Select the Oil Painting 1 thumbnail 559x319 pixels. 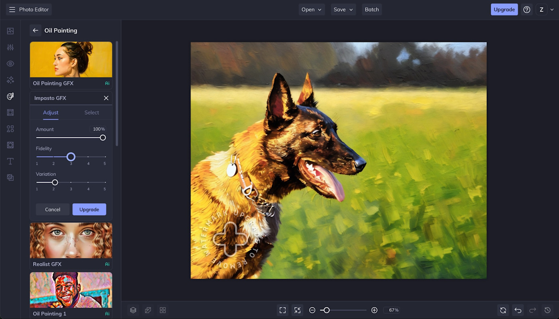[71, 290]
